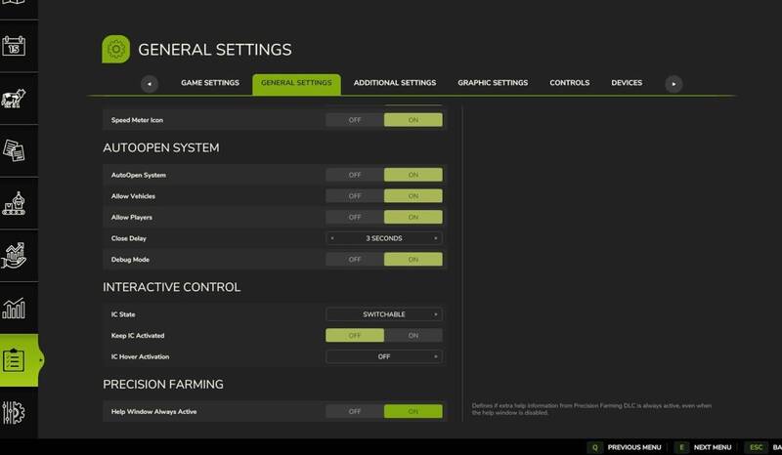Open the statistics bar chart icon

tap(16, 309)
